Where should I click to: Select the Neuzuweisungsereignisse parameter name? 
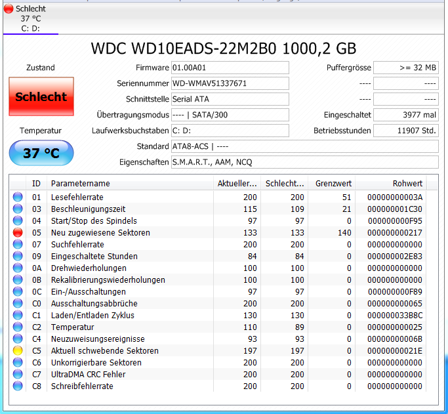click(x=98, y=339)
